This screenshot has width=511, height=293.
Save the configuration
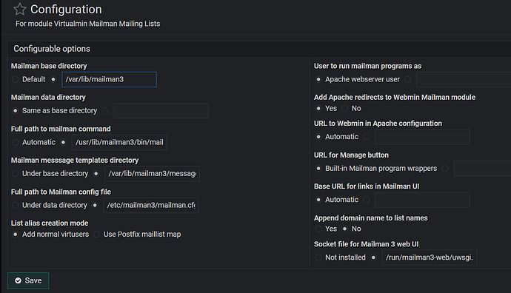point(28,280)
